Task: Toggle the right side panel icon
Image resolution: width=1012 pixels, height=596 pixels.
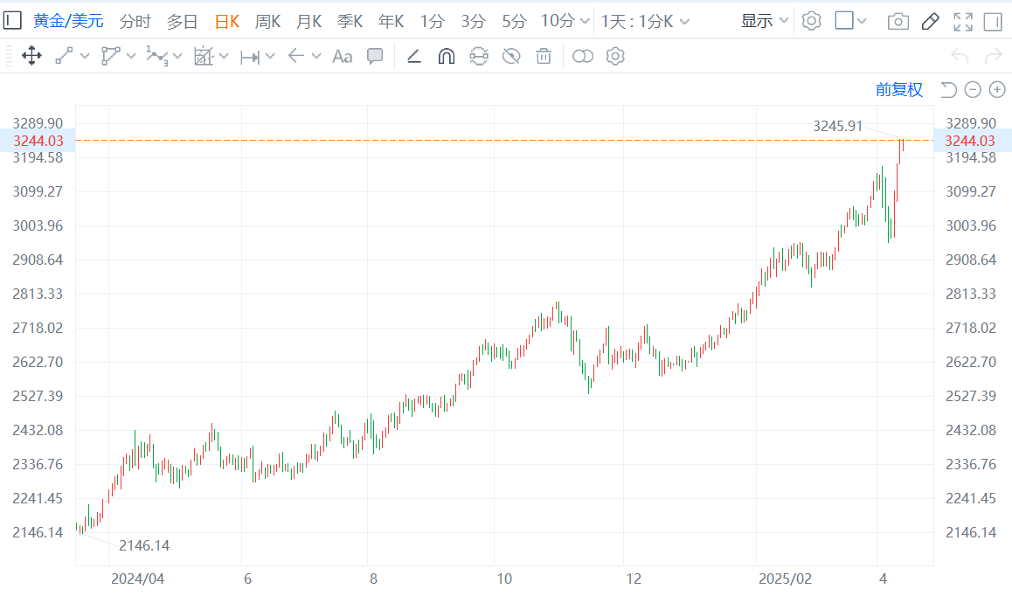Action: pos(993,21)
